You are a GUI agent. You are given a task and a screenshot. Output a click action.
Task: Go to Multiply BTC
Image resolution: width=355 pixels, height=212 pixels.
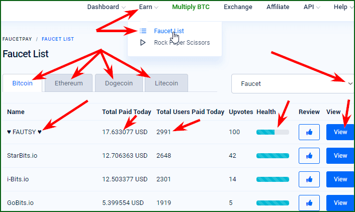tap(191, 7)
